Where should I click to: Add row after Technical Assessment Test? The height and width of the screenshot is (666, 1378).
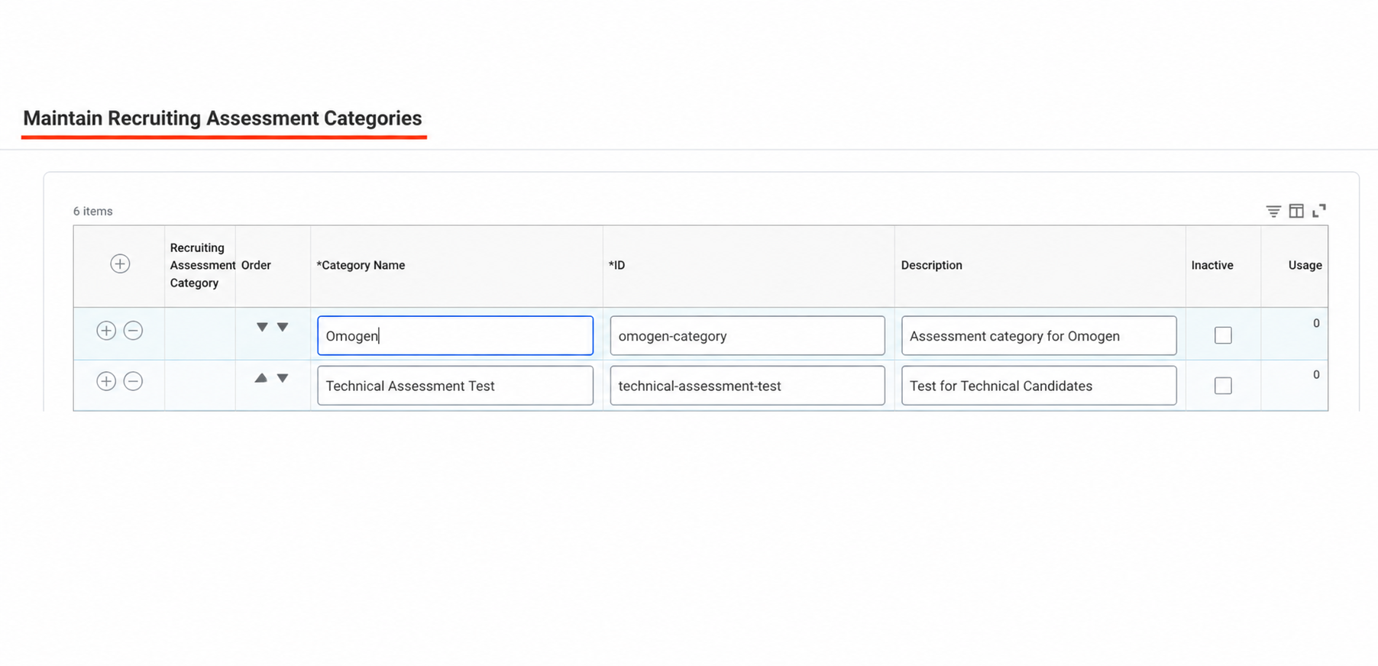106,381
